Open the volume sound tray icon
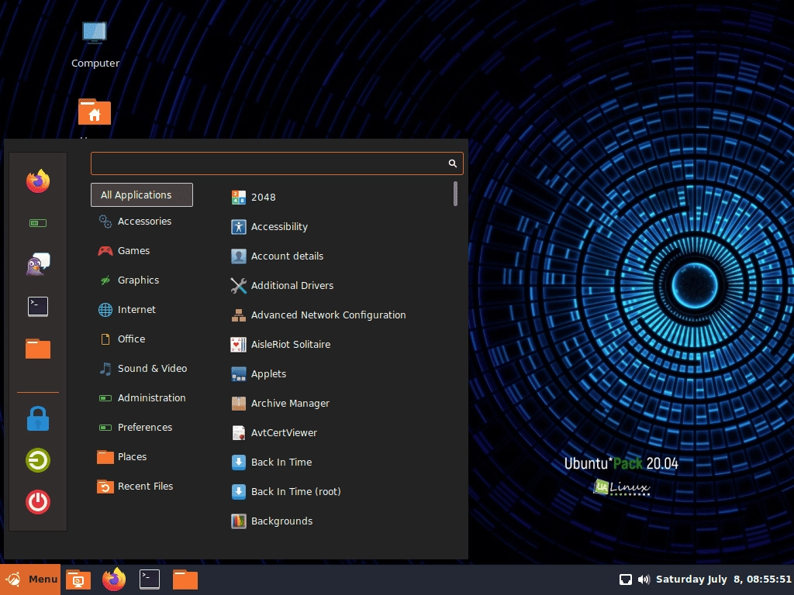794x595 pixels. click(644, 580)
